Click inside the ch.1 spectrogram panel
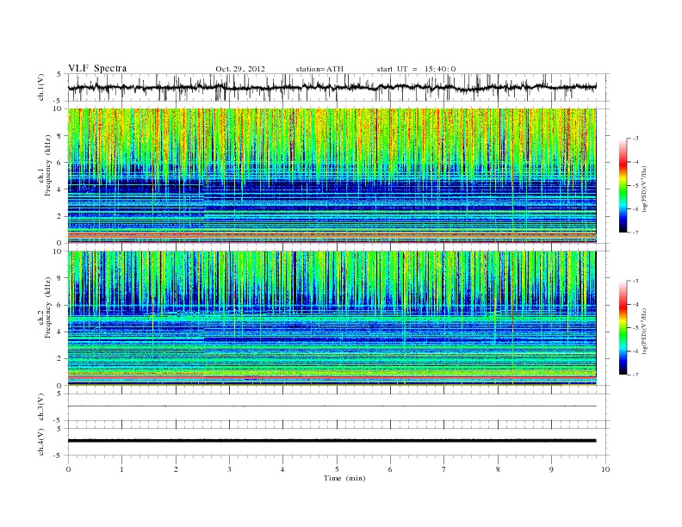Screen dimensions: 682x527 [x=332, y=176]
